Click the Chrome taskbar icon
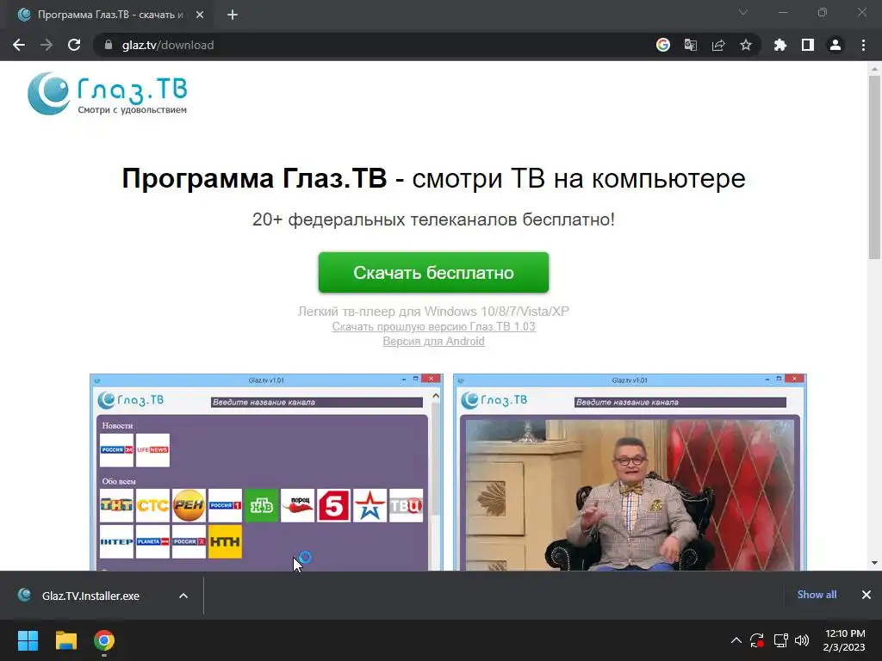Screen dimensions: 882x661 [104, 640]
